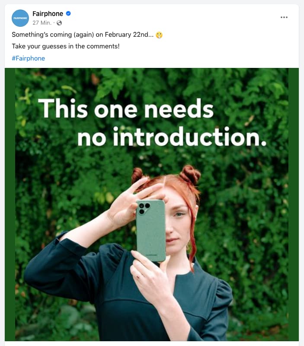Click the left dark green image border
The image size is (304, 346).
pyautogui.click(x=10, y=204)
